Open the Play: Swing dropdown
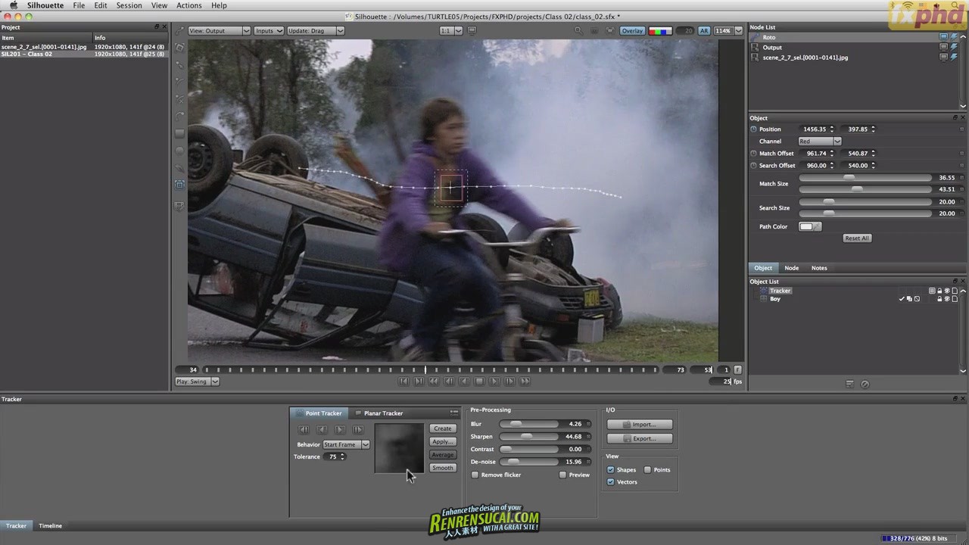 point(197,381)
